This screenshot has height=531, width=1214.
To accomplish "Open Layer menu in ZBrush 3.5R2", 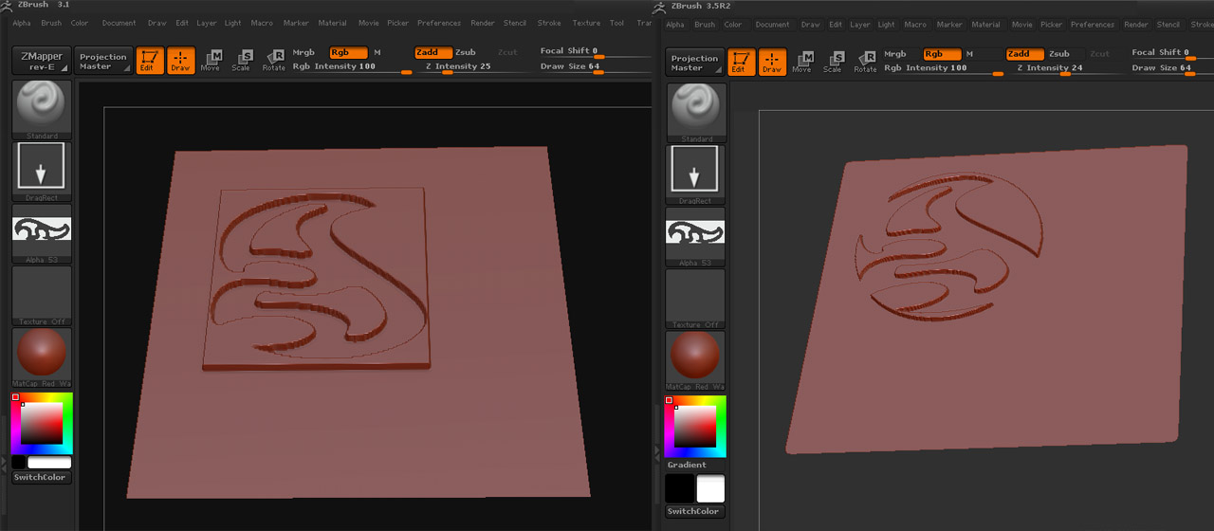I will (860, 25).
